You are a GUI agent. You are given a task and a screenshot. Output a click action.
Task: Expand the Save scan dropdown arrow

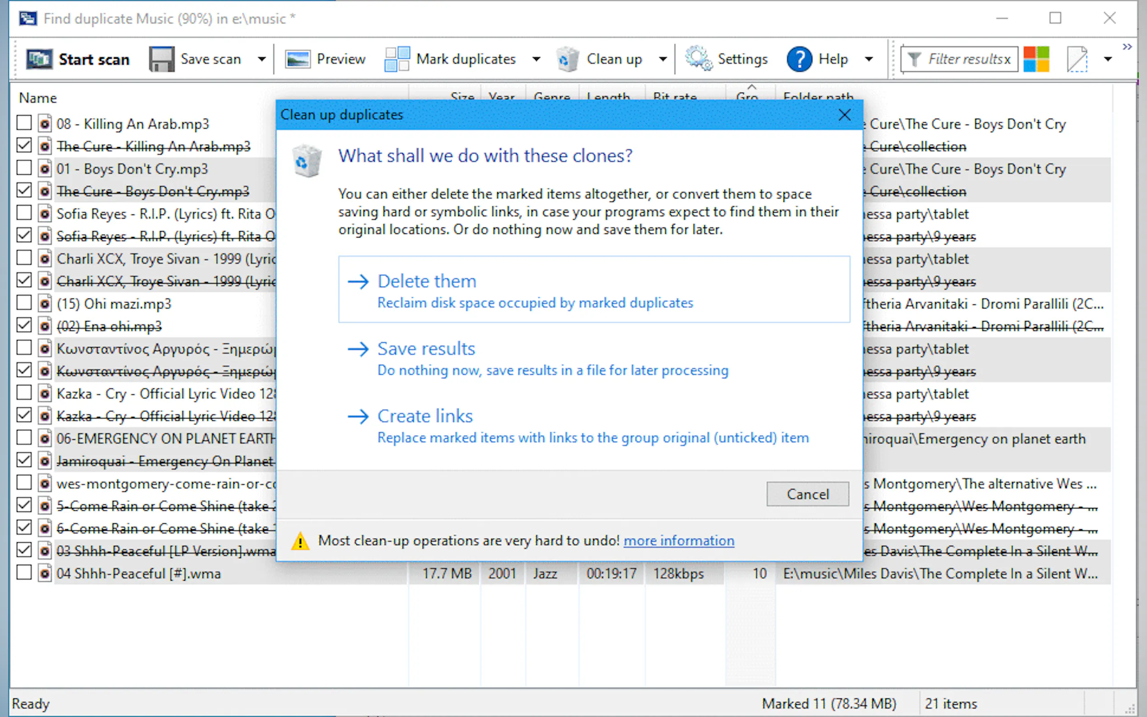click(x=261, y=59)
